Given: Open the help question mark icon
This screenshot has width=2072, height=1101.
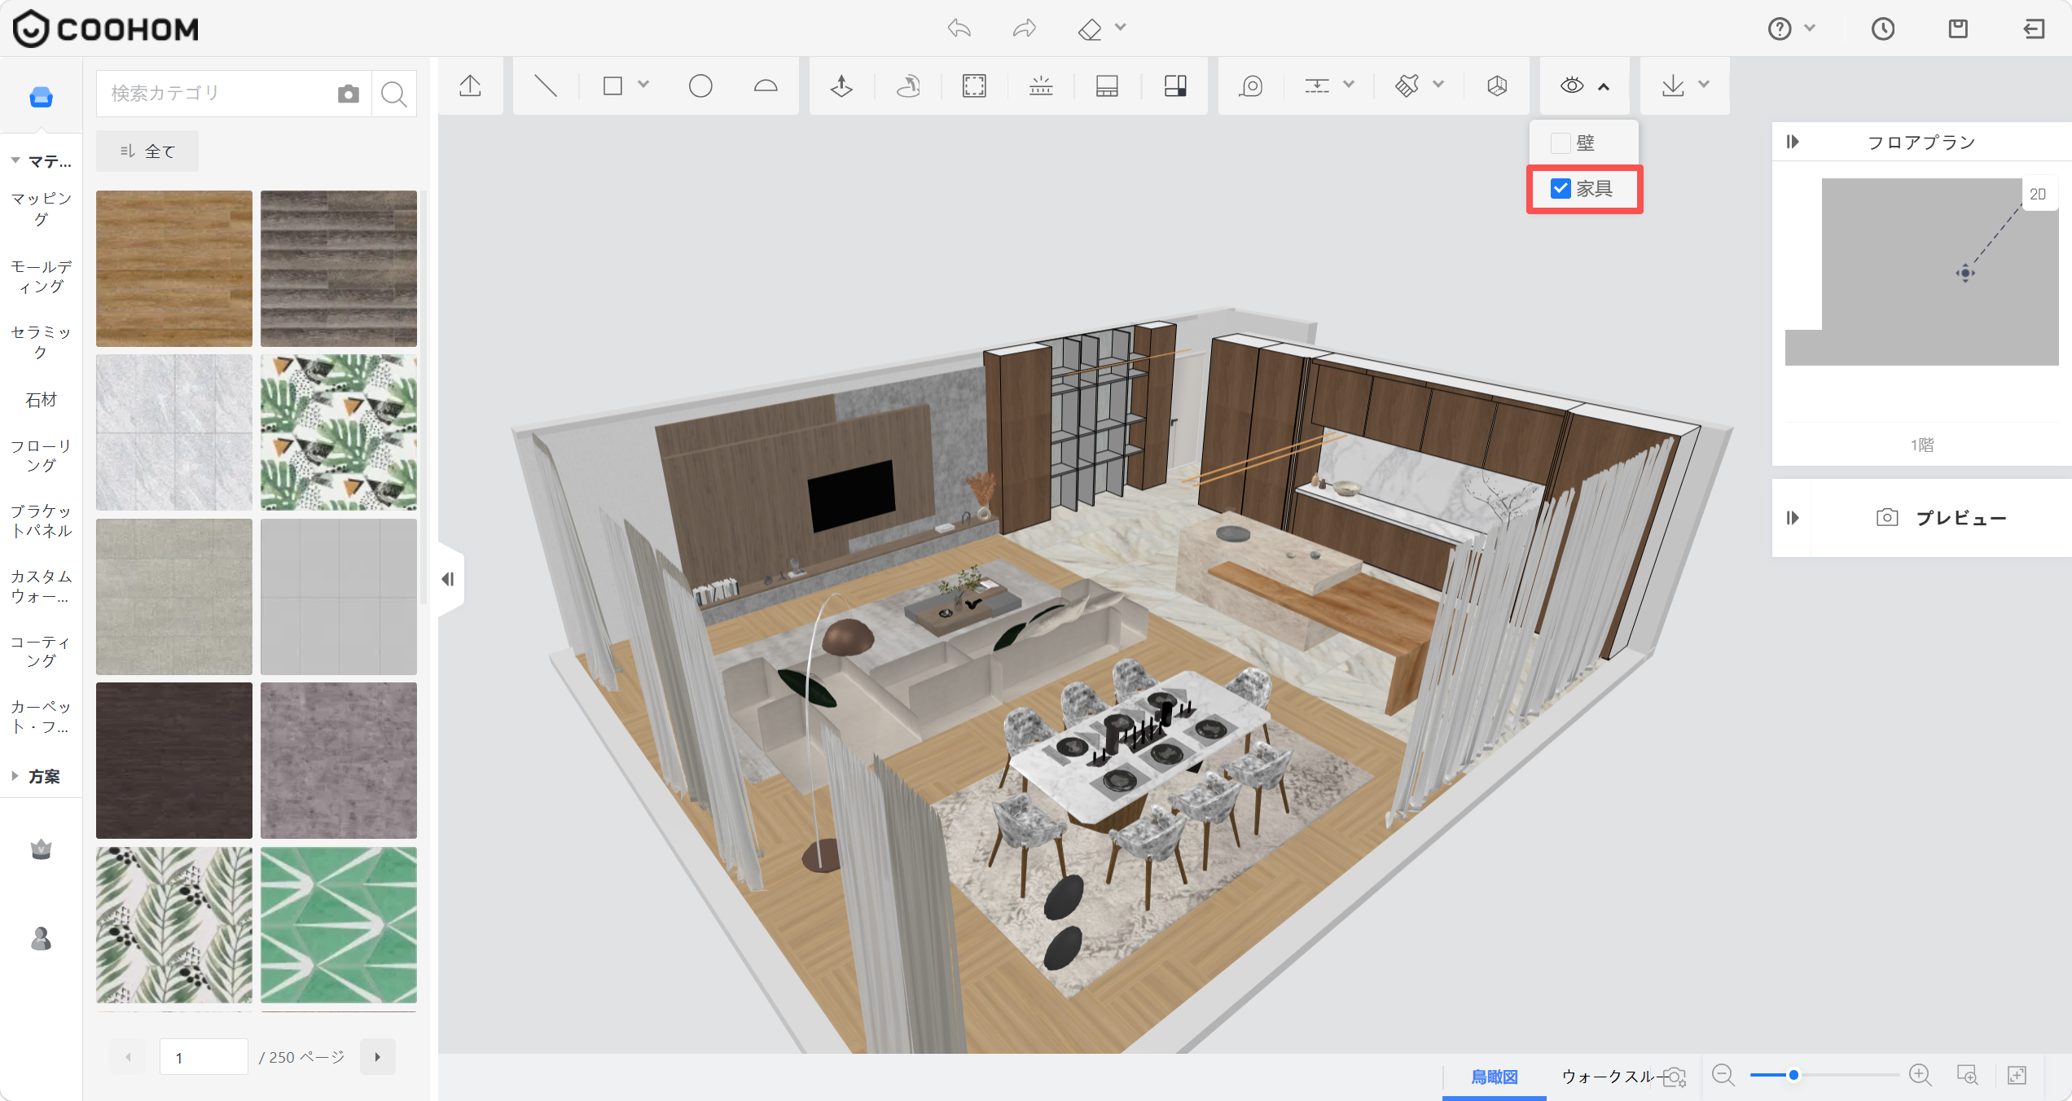Looking at the screenshot, I should coord(1780,29).
